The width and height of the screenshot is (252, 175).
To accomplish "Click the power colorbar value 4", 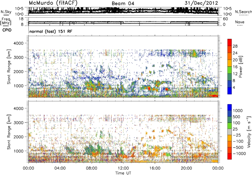I will coord(234,87).
